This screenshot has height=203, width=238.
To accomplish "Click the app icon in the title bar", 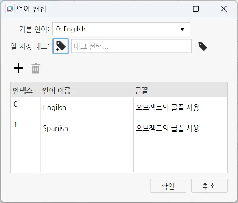I will click(9, 9).
